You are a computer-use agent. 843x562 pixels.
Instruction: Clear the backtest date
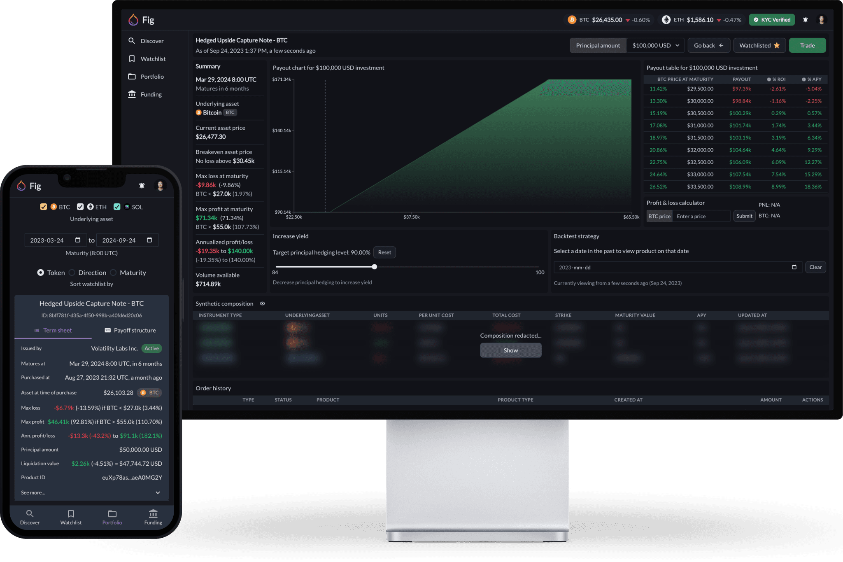[815, 267]
